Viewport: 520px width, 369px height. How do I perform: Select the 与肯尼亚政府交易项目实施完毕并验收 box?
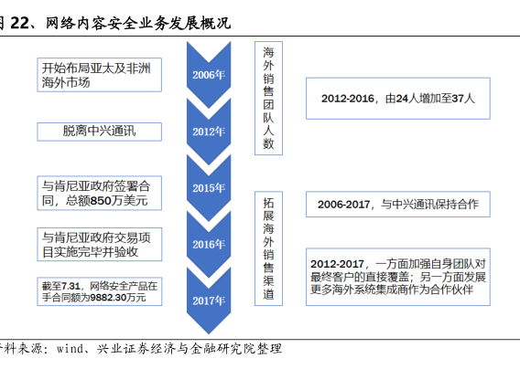[x=100, y=245]
